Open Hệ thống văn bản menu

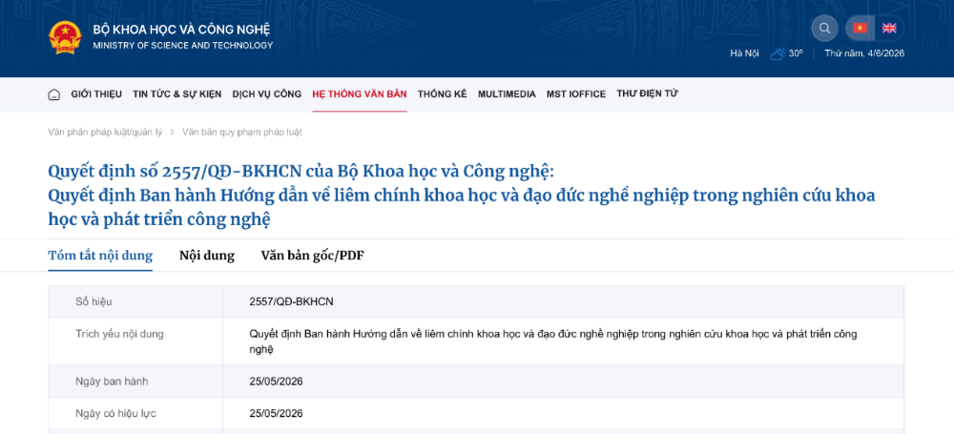(360, 94)
